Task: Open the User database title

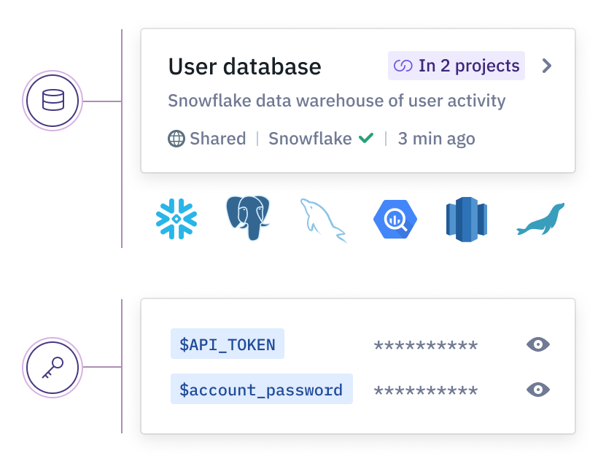Action: (245, 66)
